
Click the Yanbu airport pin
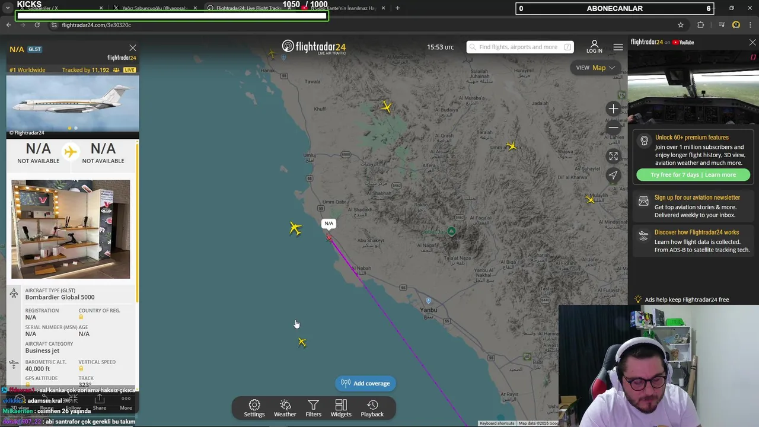428,301
